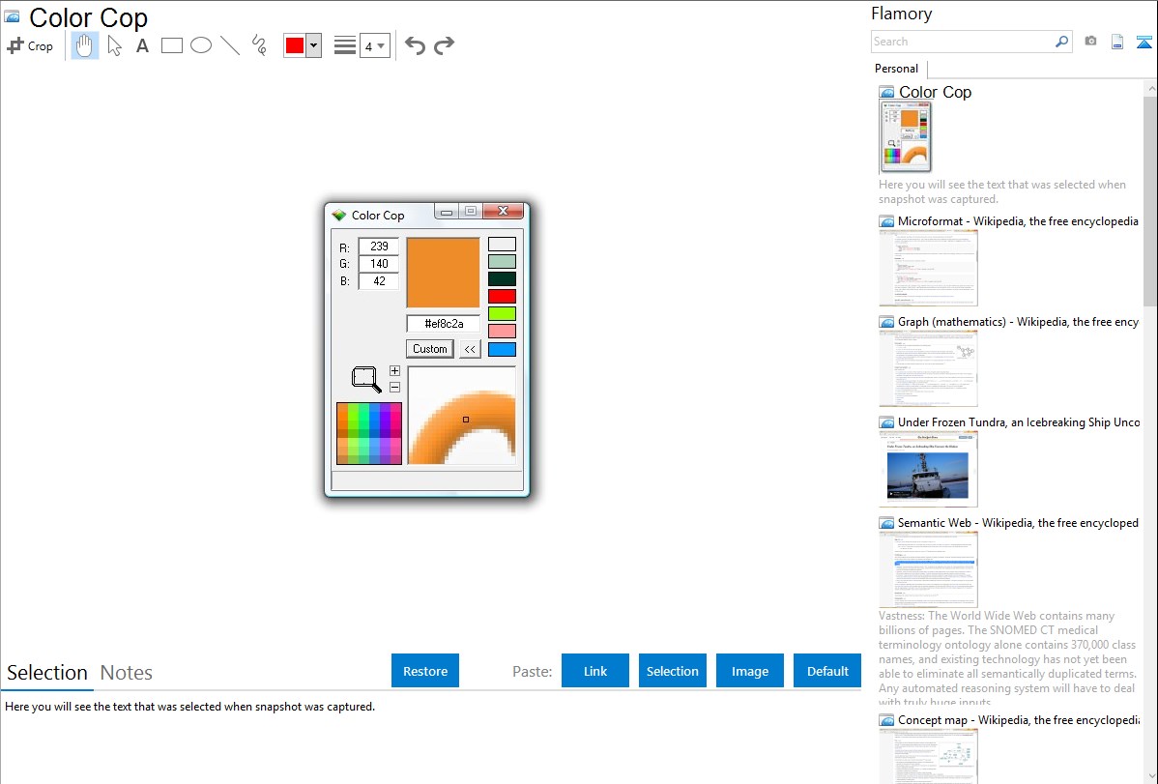Click the camera snapshot icon
The image size is (1158, 784).
1090,42
